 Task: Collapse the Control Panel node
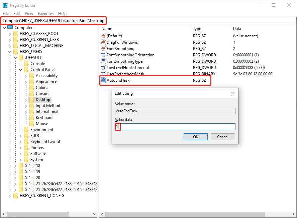coord(21,70)
